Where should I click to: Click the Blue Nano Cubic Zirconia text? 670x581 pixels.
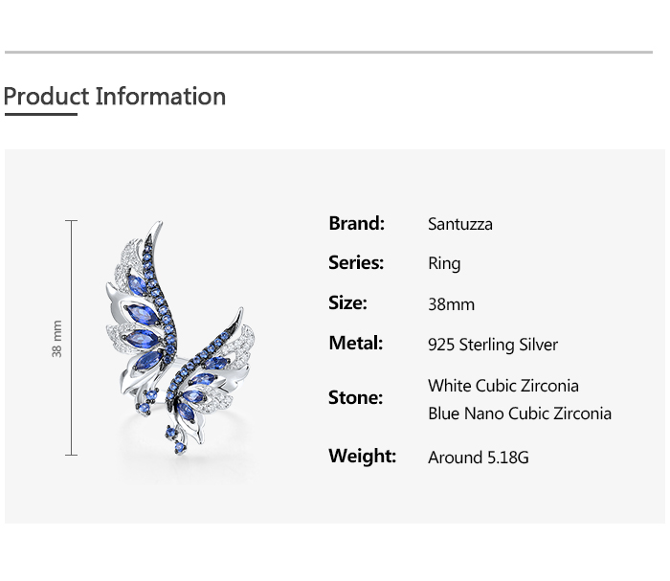(520, 413)
